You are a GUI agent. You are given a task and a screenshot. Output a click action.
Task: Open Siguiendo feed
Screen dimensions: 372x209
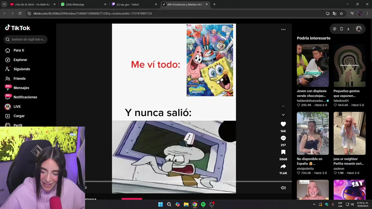pos(22,69)
